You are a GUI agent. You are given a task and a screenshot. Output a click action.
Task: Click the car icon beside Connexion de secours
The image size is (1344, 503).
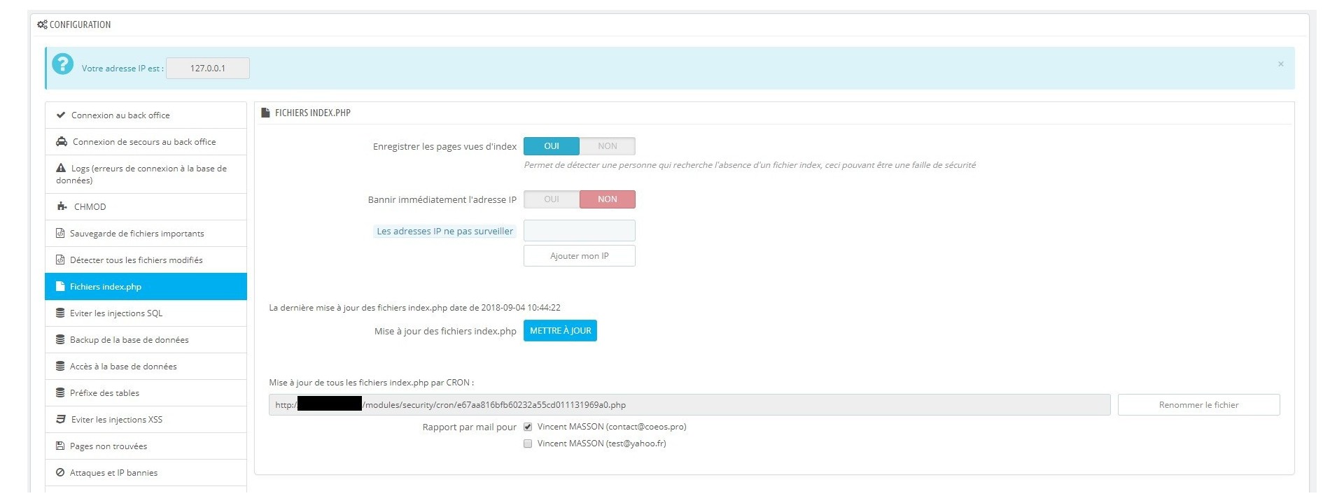(62, 142)
